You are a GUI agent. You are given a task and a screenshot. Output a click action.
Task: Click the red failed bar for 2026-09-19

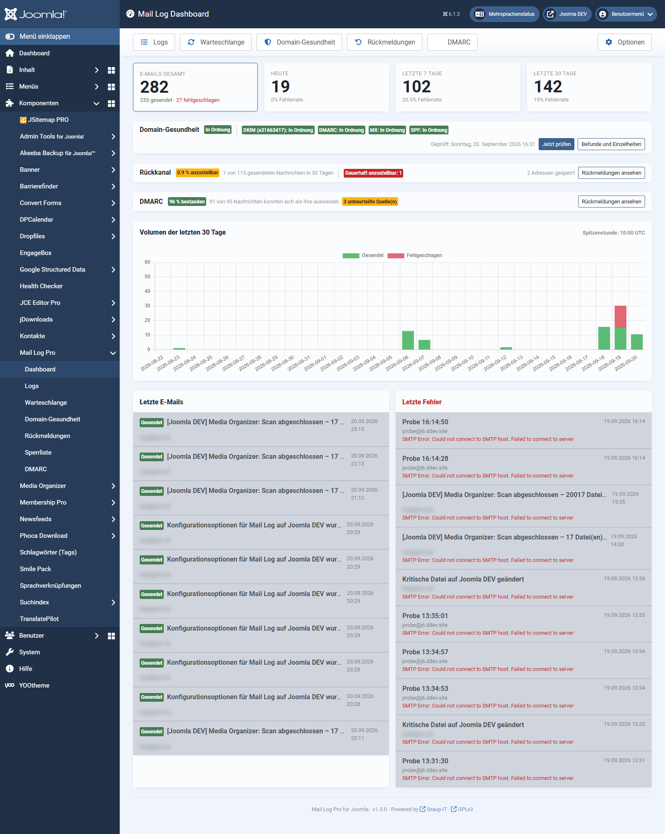click(x=621, y=316)
